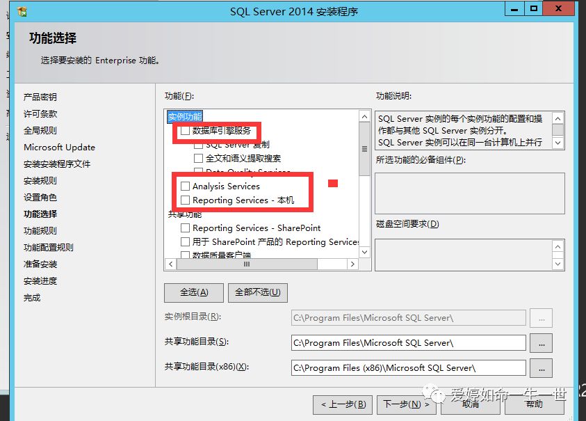Click 安装规则 step in the sidebar

tap(40, 180)
